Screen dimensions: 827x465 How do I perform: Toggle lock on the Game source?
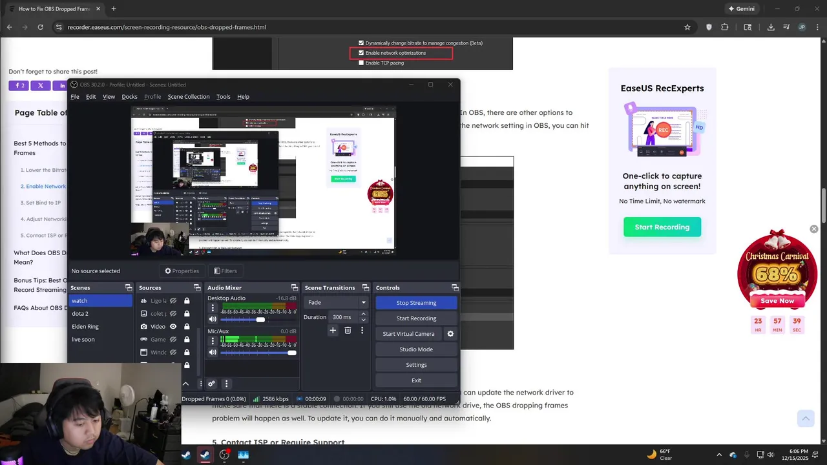tap(187, 339)
